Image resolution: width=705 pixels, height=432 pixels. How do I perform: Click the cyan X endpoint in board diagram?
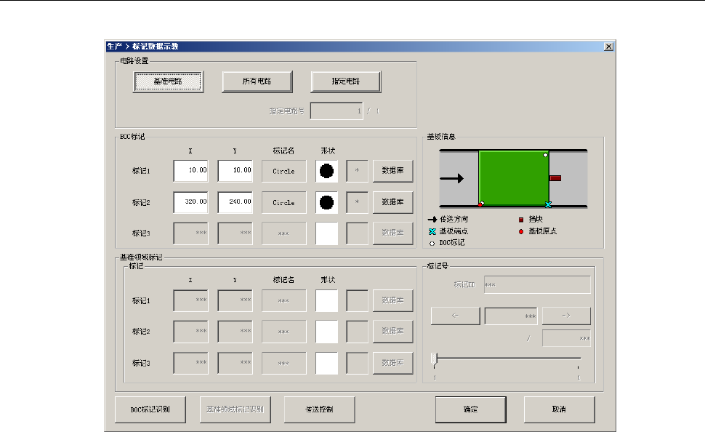548,205
